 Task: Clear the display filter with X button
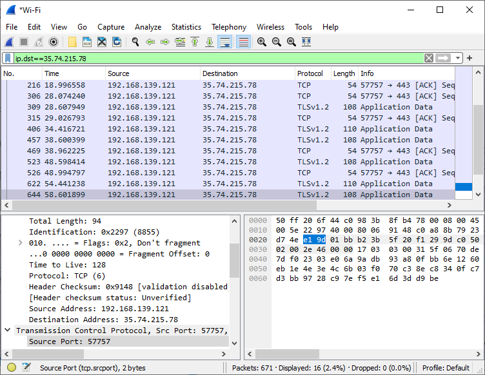coord(429,58)
